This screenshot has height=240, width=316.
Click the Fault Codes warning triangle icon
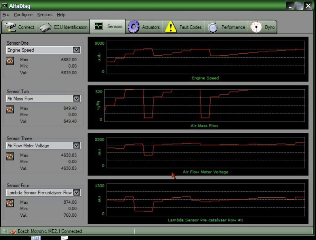[170, 27]
